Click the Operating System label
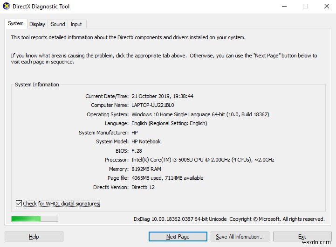The height and width of the screenshot is (247, 336). [108, 114]
